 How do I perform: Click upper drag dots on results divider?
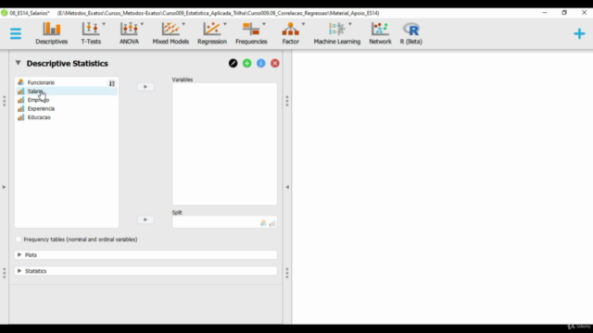click(287, 101)
